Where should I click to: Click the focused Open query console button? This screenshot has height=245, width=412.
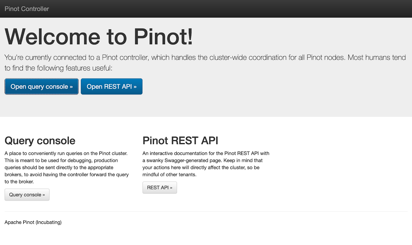(41, 86)
